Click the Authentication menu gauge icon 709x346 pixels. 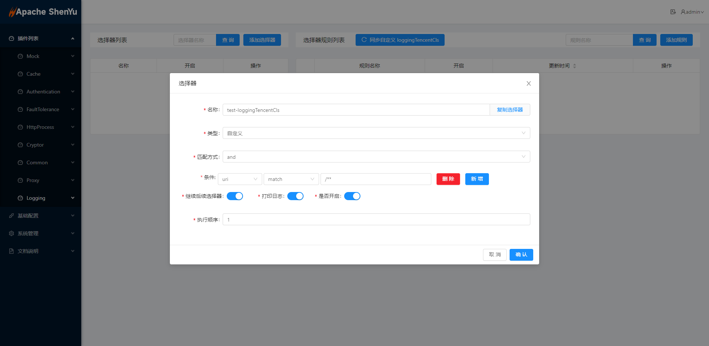pos(20,92)
